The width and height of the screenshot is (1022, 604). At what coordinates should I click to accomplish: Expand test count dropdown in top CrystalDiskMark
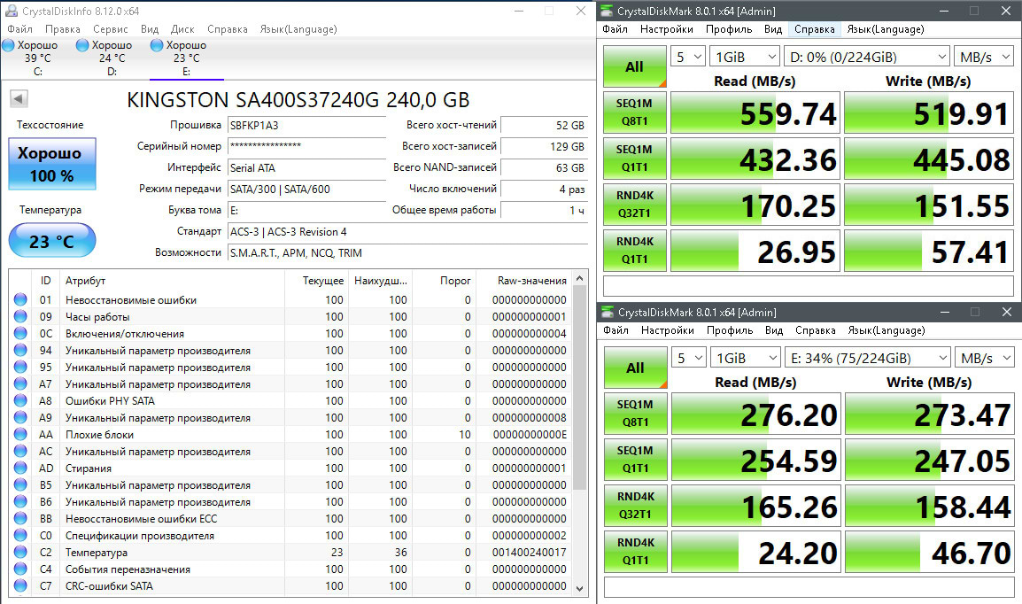click(x=686, y=57)
